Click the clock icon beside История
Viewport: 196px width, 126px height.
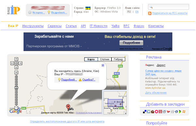(x=30, y=12)
